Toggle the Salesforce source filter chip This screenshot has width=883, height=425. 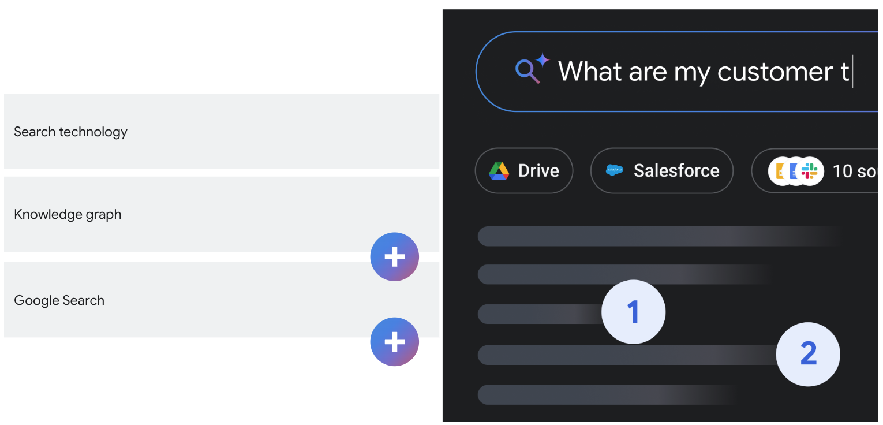point(661,170)
